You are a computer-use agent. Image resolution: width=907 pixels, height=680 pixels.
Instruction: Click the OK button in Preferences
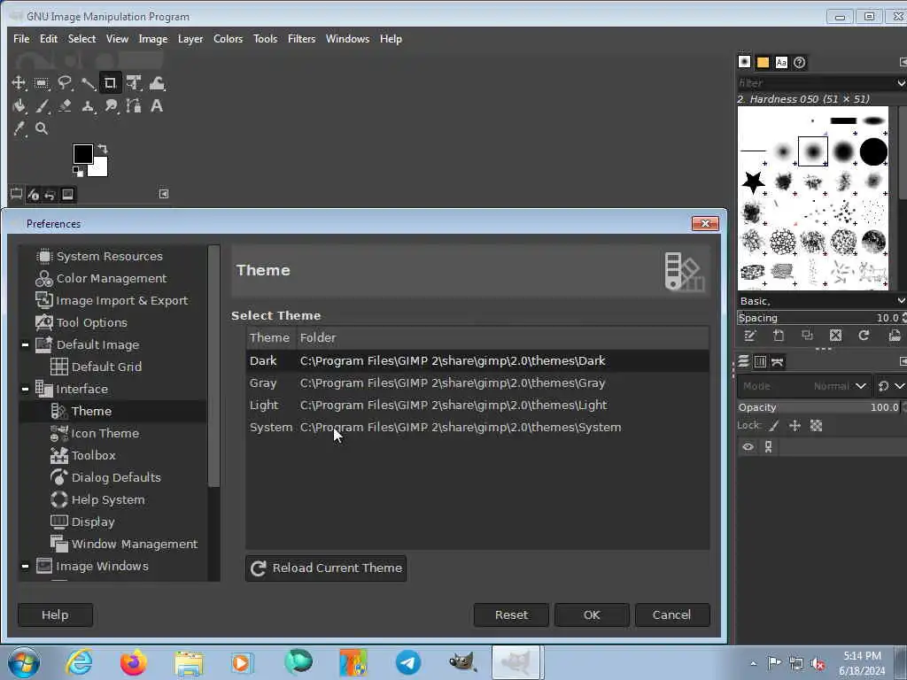pyautogui.click(x=592, y=614)
